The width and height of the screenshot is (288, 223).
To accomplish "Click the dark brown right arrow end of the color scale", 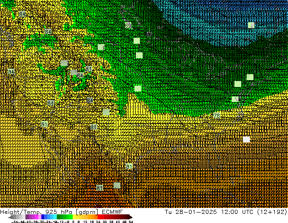I will 131,217.
